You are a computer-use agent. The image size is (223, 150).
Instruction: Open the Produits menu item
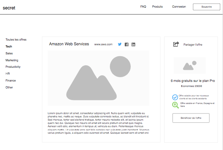click(157, 7)
